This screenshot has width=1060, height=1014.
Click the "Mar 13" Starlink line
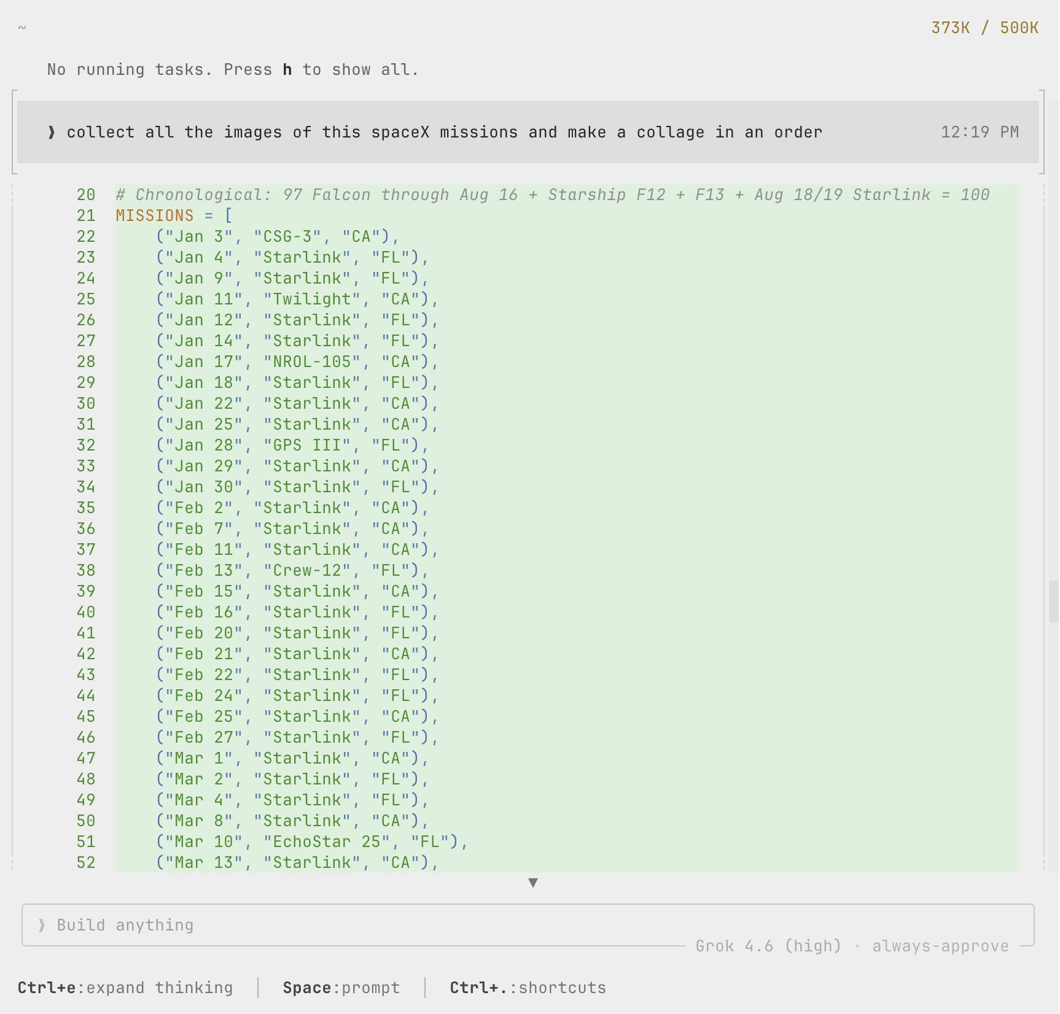click(x=297, y=862)
